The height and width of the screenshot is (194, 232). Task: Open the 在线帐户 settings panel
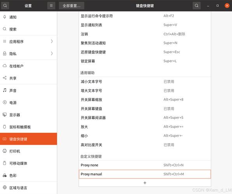[x=28, y=66]
